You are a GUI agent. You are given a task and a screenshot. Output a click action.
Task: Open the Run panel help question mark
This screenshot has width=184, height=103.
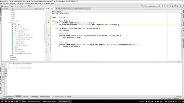[3, 85]
